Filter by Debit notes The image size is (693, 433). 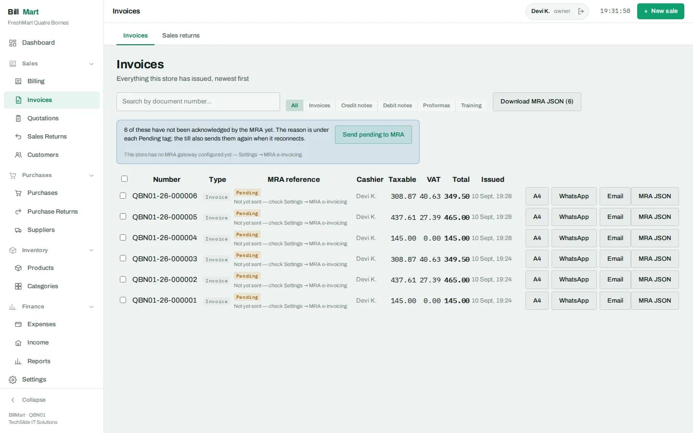pyautogui.click(x=398, y=105)
